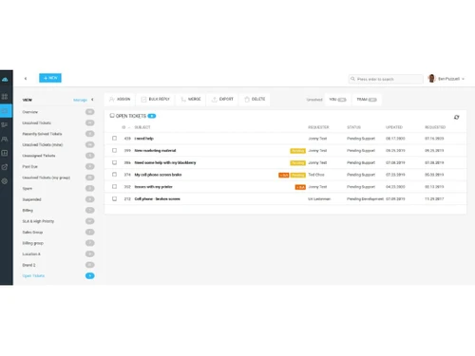Select Unassigned Tickets view
Screen dimensions: 475x356
click(x=58, y=156)
